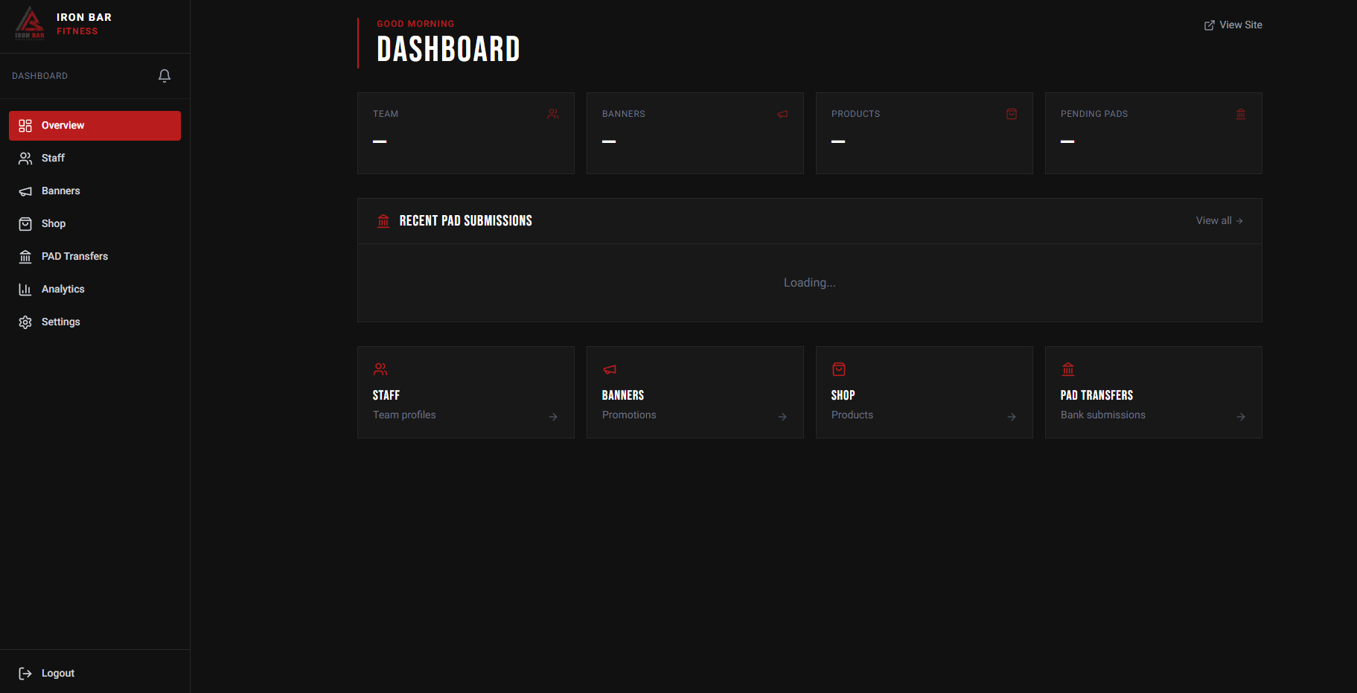
Task: Click the Logout icon at sidebar bottom
Action: (25, 673)
